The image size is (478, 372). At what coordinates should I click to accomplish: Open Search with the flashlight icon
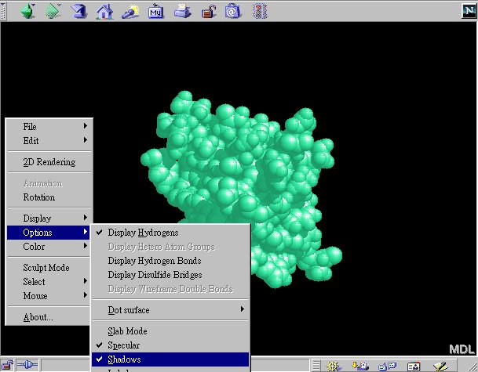click(x=130, y=12)
